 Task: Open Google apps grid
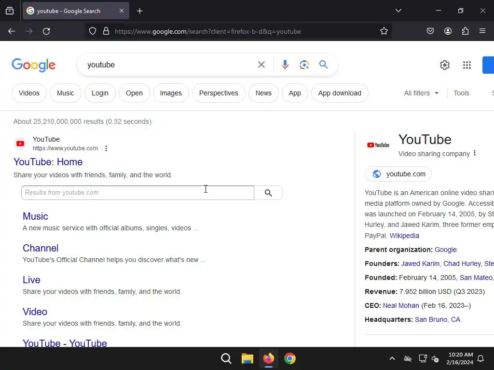tap(467, 65)
